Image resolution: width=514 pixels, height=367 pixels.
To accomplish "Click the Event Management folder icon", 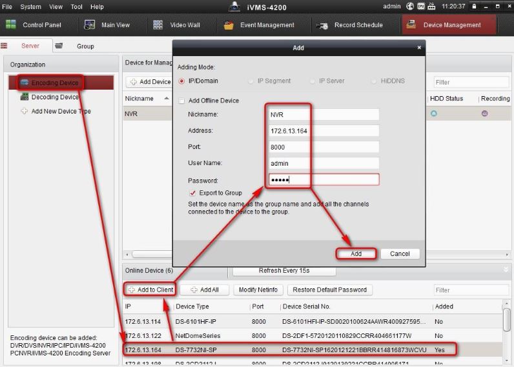I will (229, 25).
